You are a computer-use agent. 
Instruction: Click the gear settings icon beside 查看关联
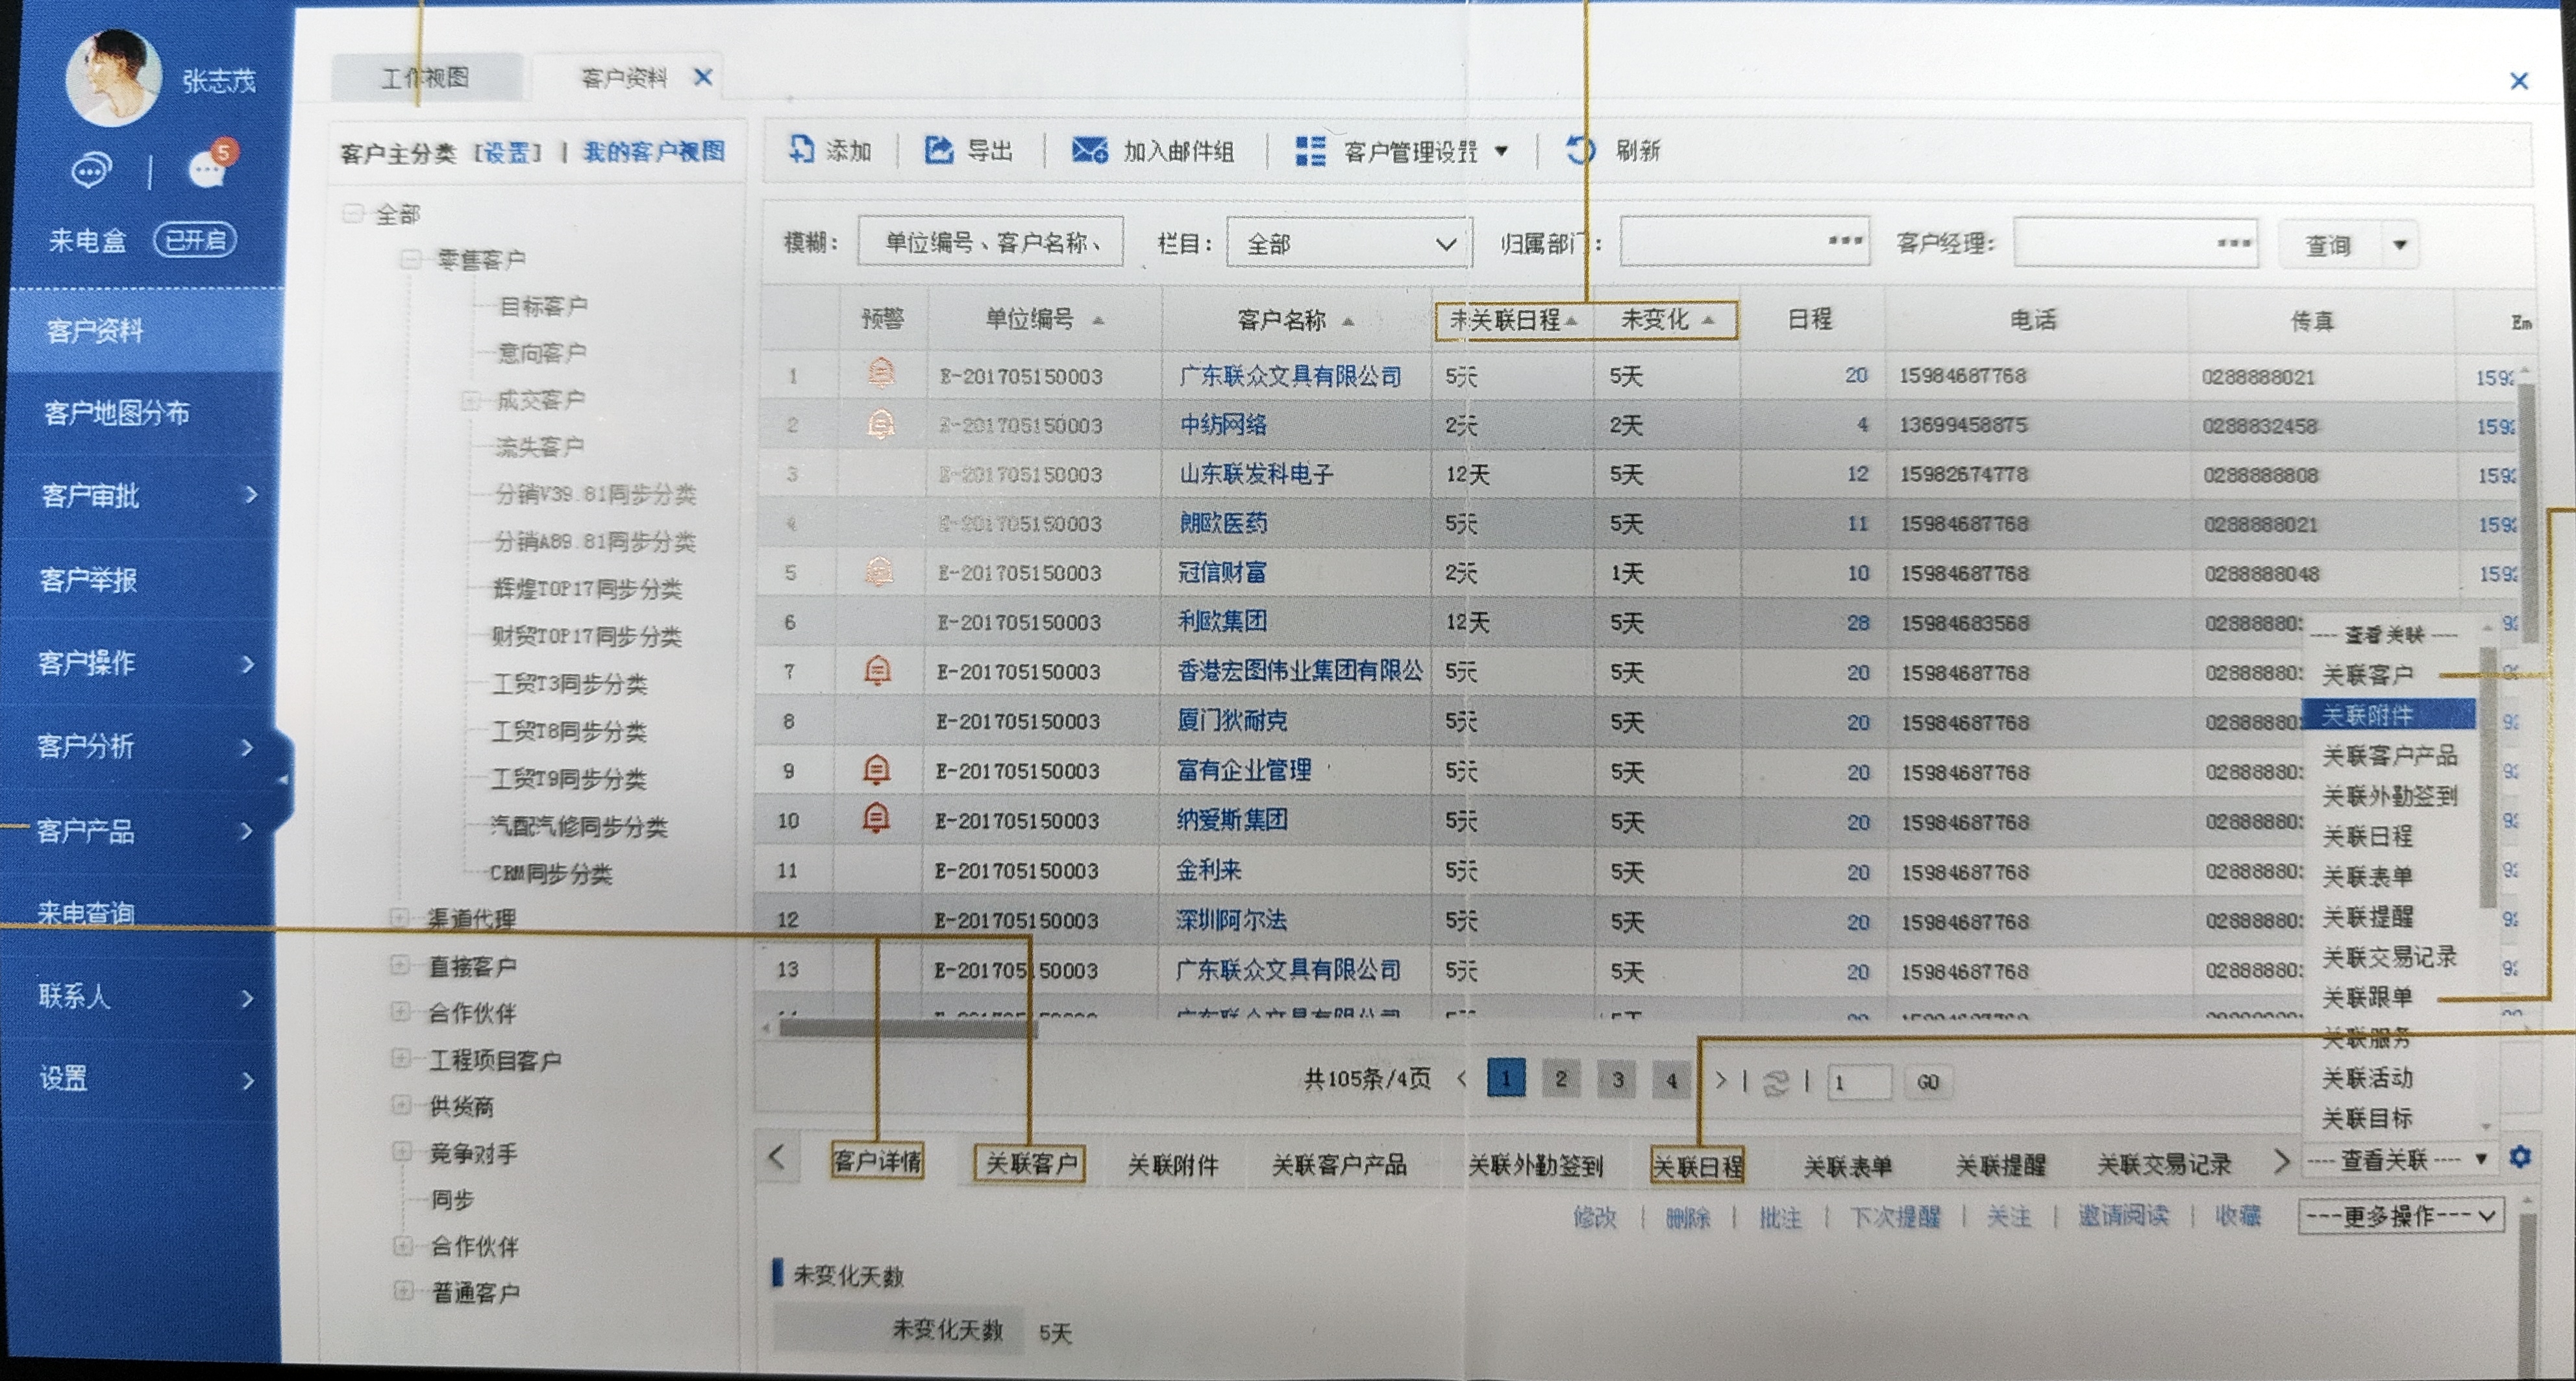pyautogui.click(x=2519, y=1157)
